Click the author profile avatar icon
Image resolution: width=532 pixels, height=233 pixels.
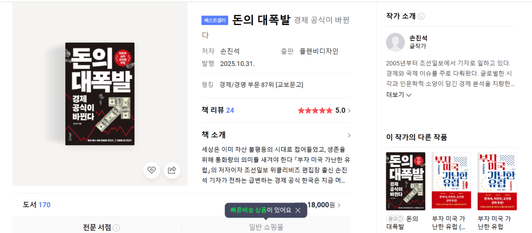[395, 43]
